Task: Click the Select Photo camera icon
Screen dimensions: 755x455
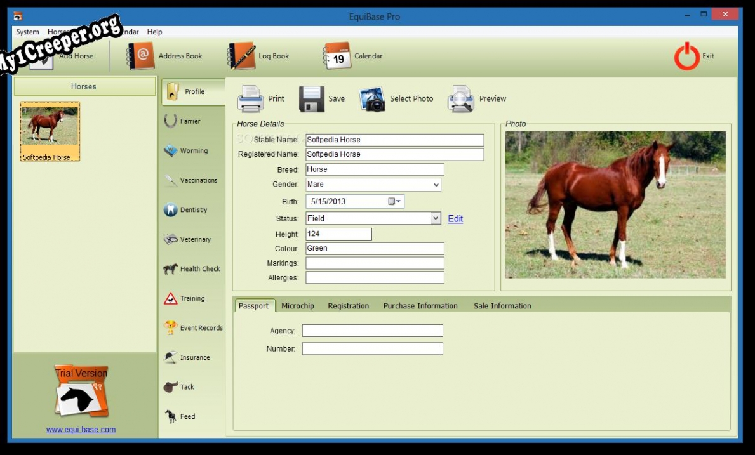Action: click(372, 99)
